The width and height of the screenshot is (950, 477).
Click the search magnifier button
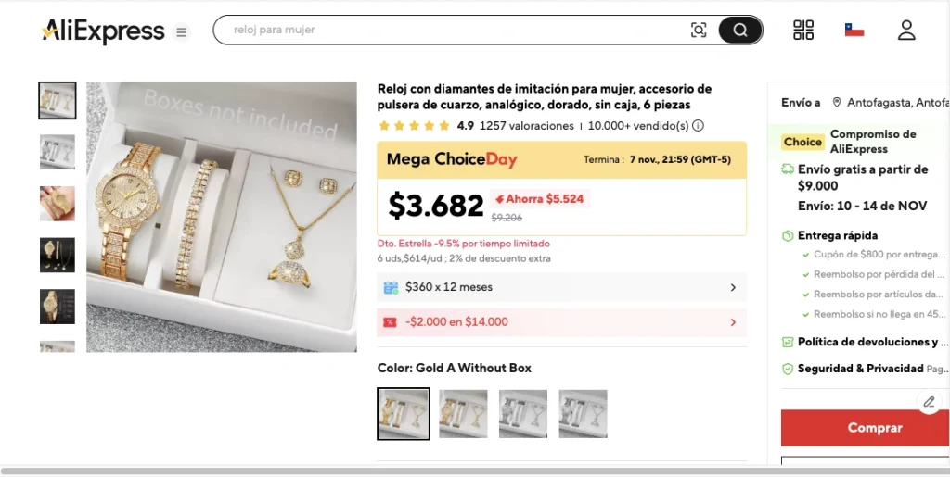click(x=739, y=30)
